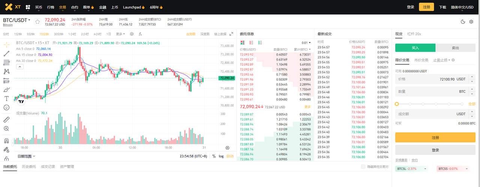480x187 pixels.
Task: Check the 隐藏其他交易对 checkbox
Action: click(363, 167)
